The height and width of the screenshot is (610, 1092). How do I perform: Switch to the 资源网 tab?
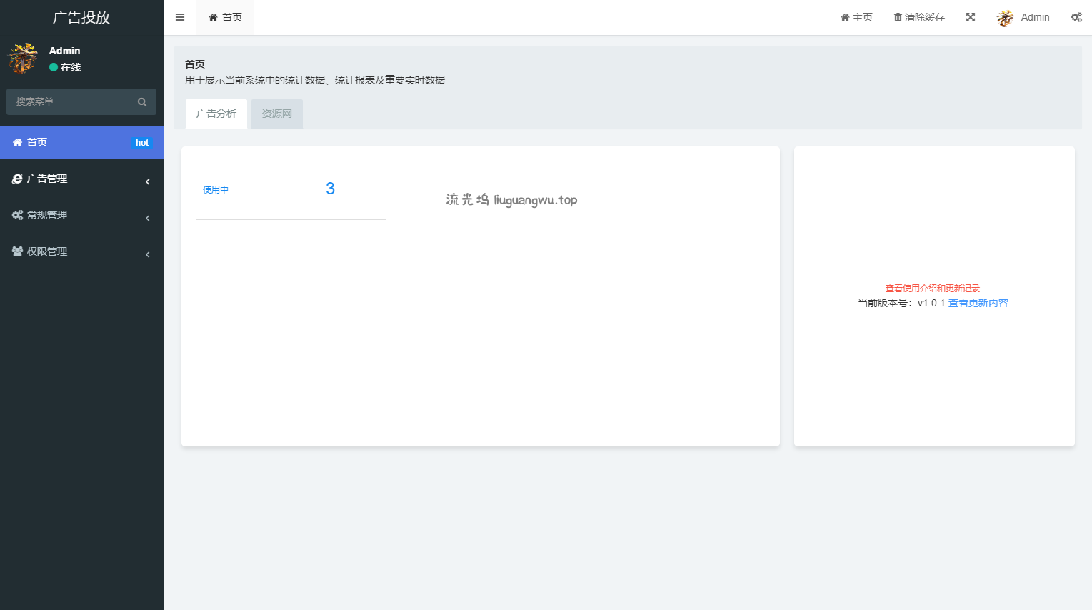pyautogui.click(x=276, y=114)
